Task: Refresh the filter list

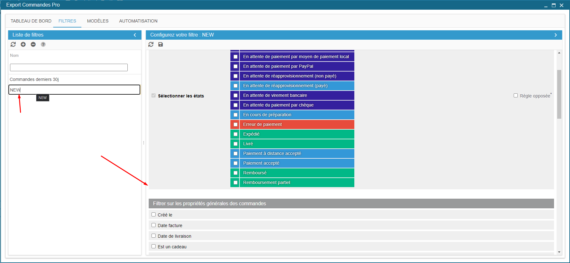Action: click(x=13, y=44)
